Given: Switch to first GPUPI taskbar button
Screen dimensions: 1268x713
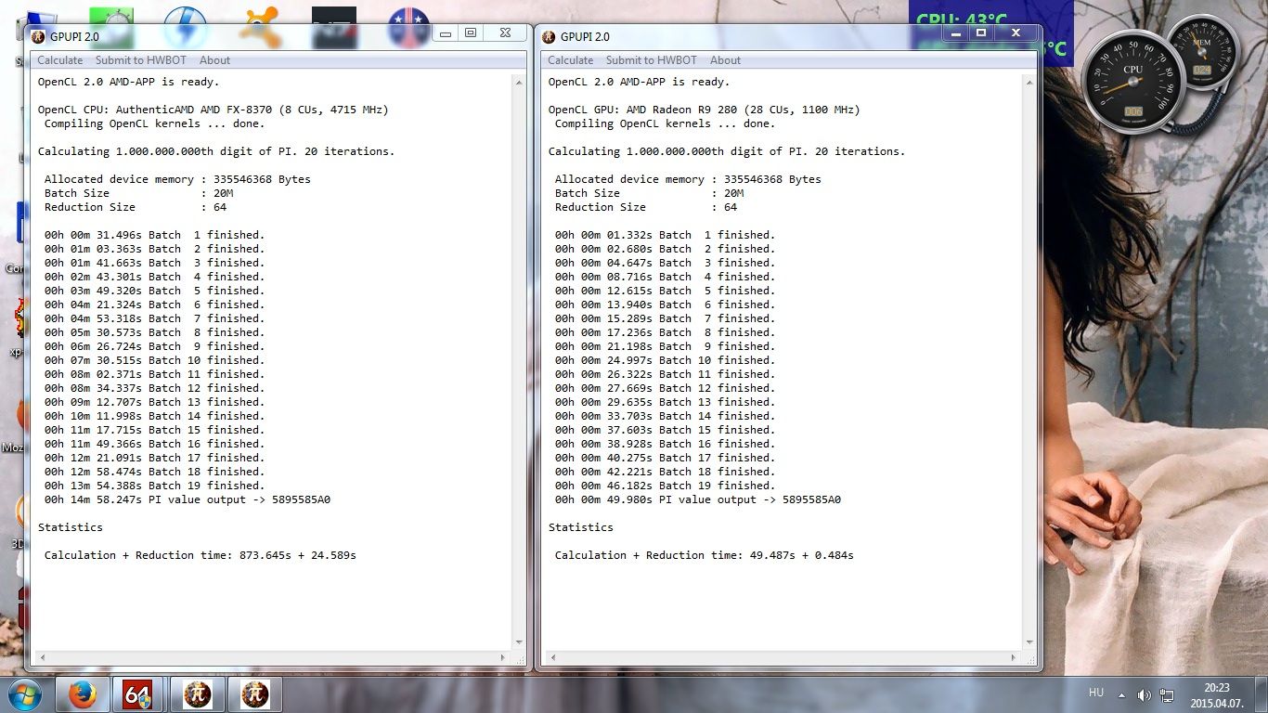Looking at the screenshot, I should [197, 694].
